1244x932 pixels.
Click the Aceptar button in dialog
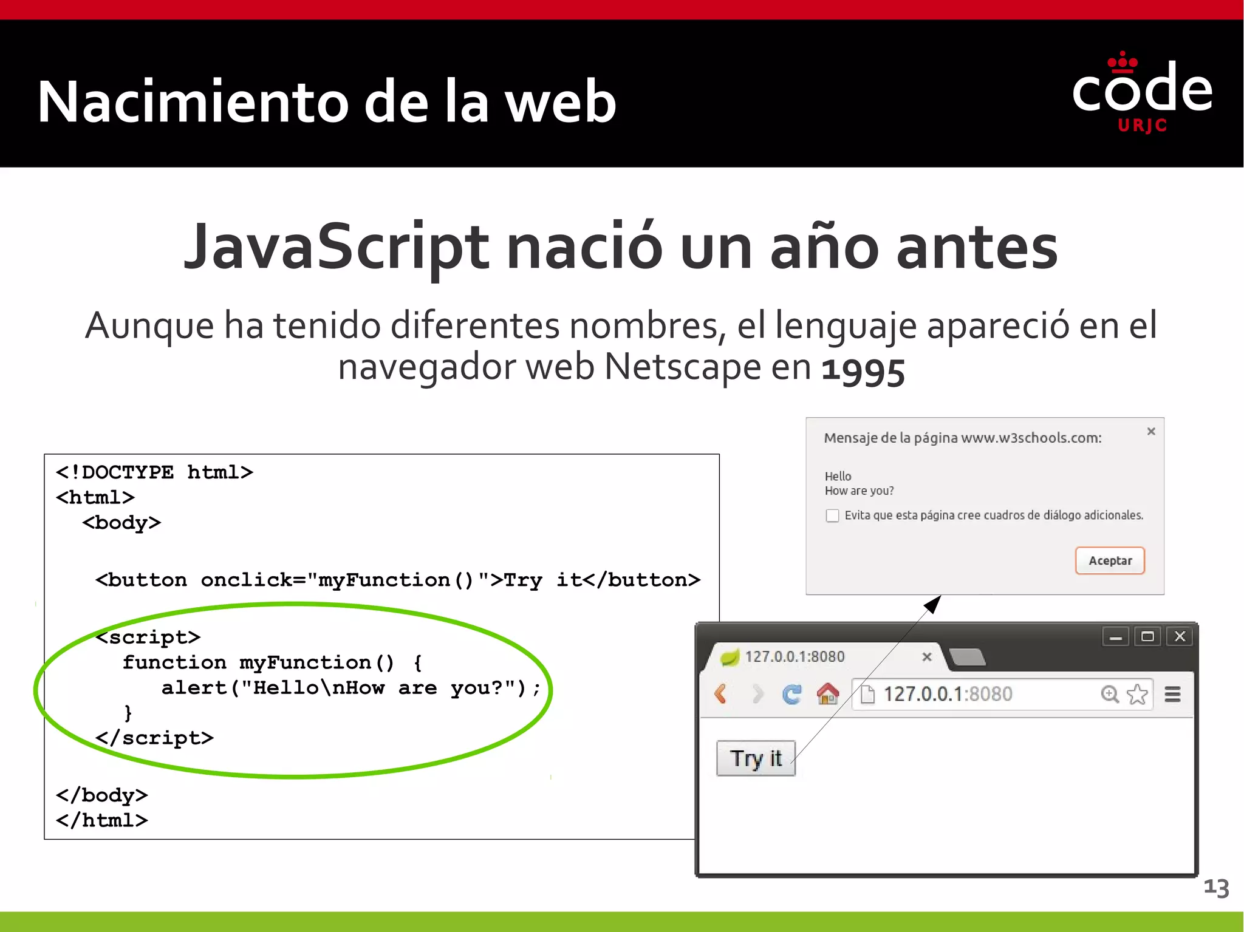(x=1110, y=560)
